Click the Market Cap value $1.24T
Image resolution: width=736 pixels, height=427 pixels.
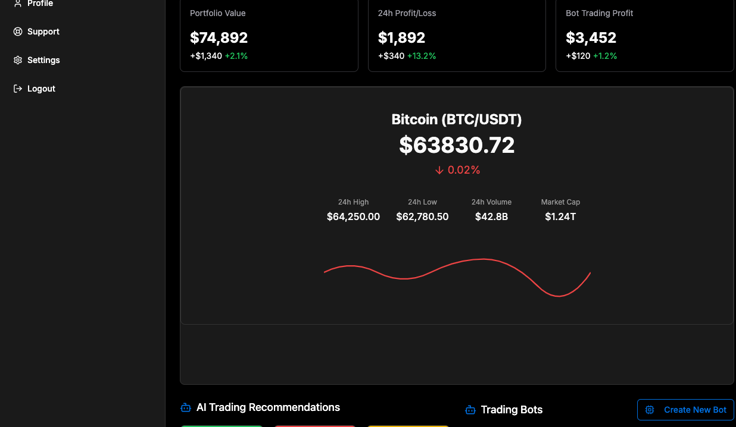(560, 216)
